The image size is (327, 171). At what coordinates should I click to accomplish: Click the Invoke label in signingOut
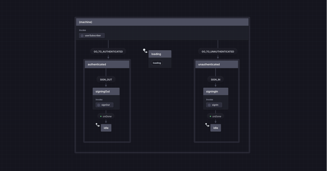(99, 100)
